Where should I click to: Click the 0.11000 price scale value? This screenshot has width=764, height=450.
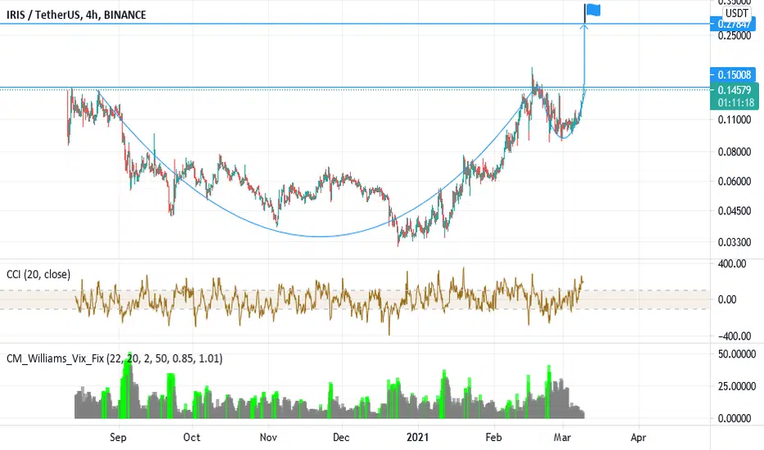point(734,119)
